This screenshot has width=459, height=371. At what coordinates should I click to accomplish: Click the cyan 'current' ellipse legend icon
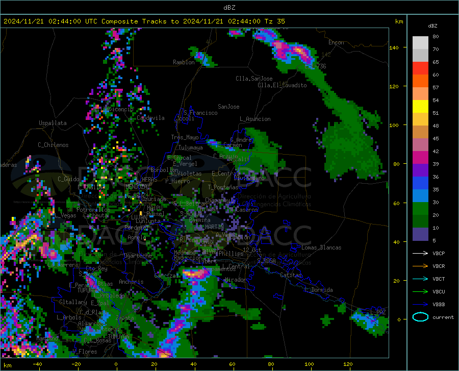coord(420,317)
